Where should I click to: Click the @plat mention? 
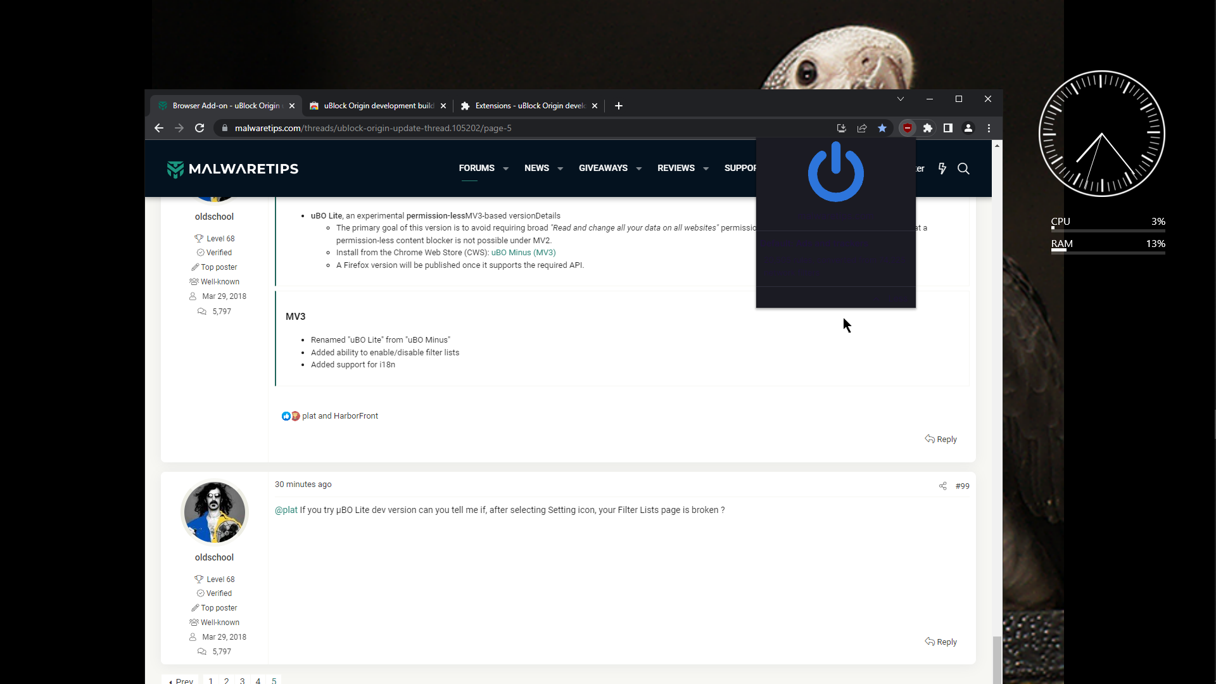pos(286,510)
